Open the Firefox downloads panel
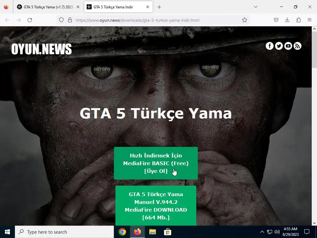 (x=287, y=20)
